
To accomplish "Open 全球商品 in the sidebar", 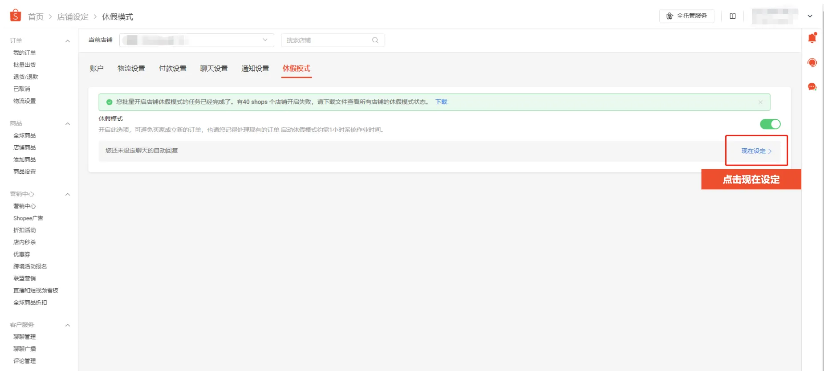I will 24,135.
